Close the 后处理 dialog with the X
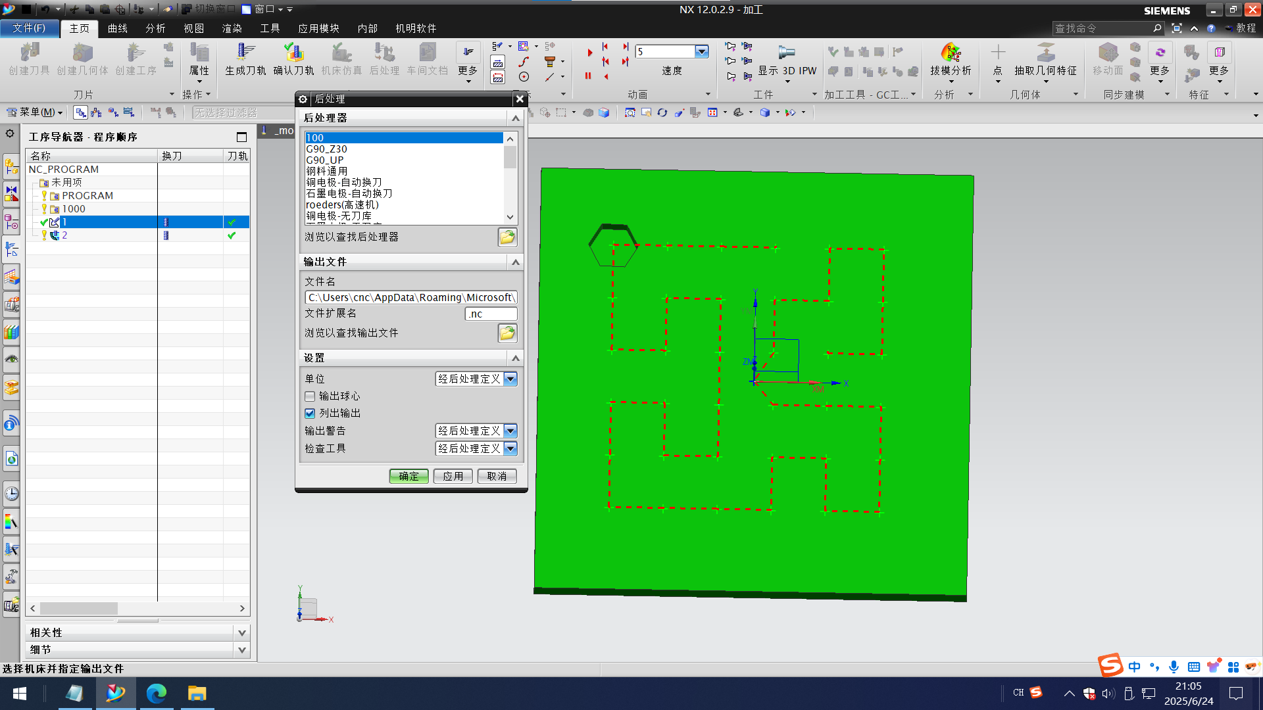This screenshot has width=1263, height=710. coord(520,99)
